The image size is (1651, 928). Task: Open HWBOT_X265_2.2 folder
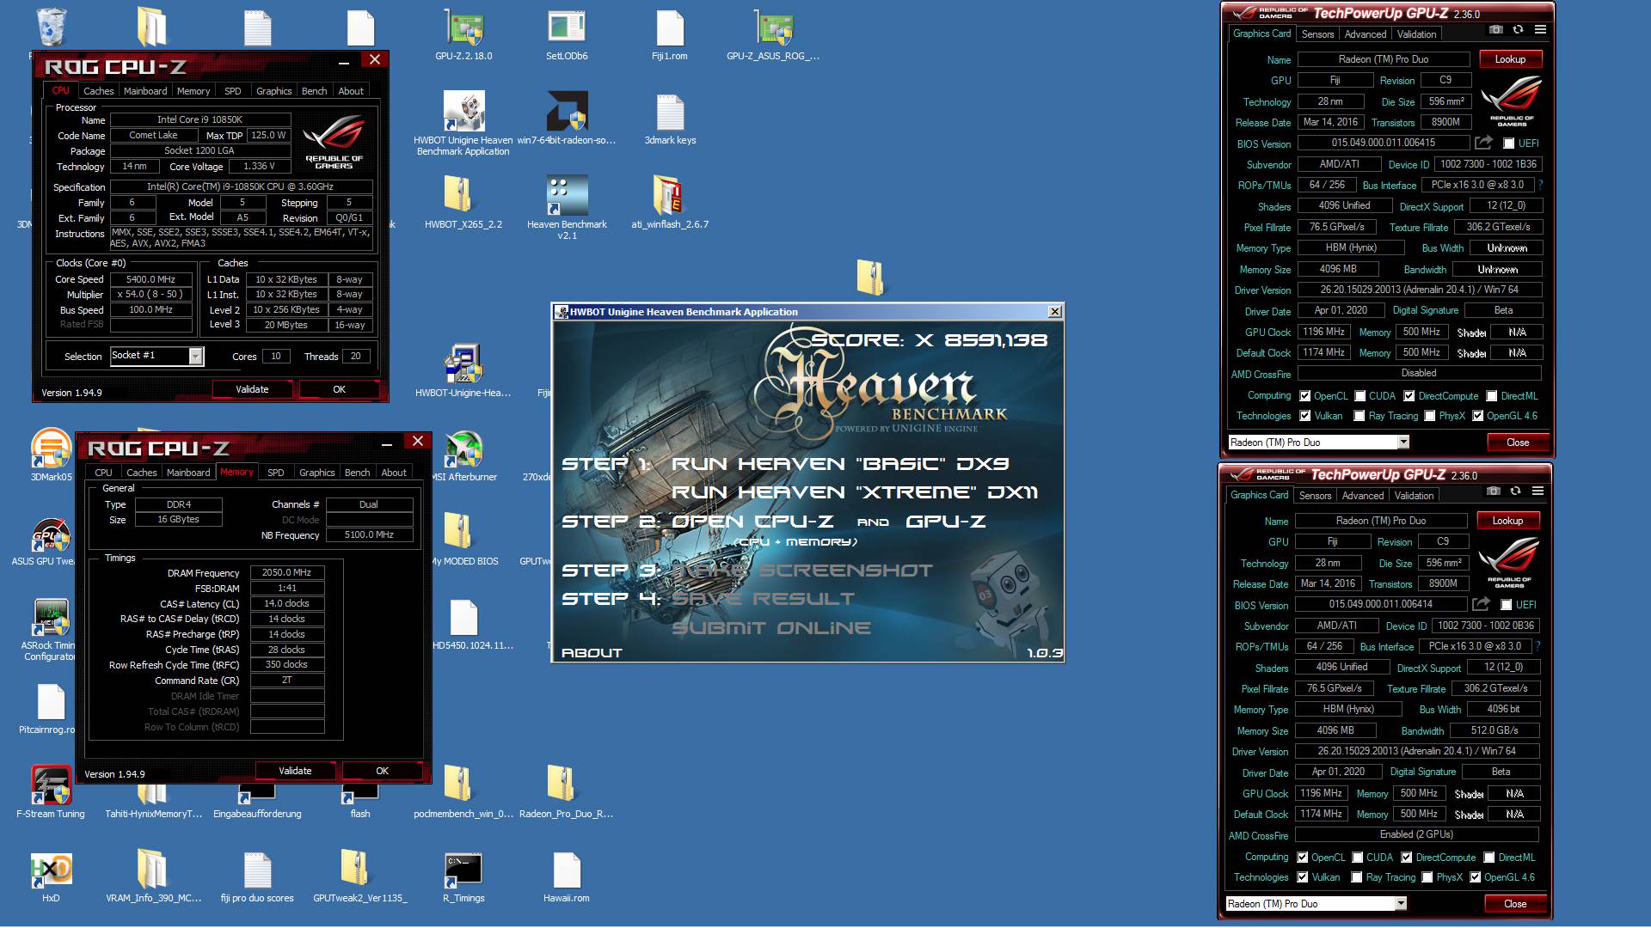pyautogui.click(x=458, y=194)
